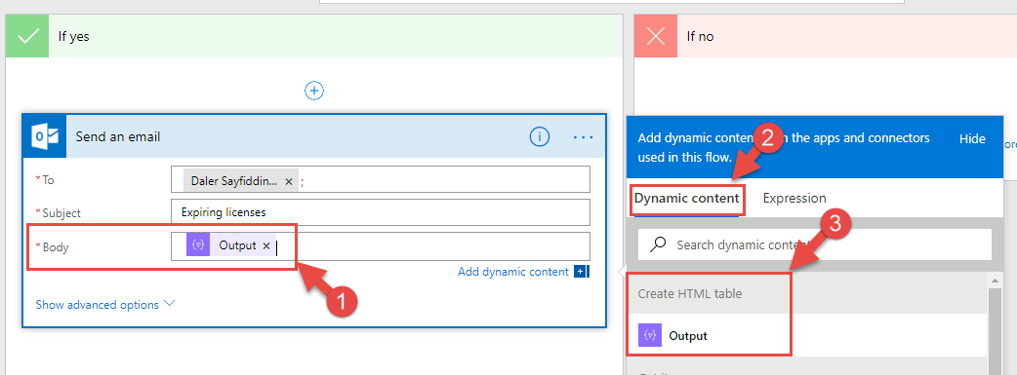Hide the dynamic content panel
The width and height of the screenshot is (1017, 375).
point(972,138)
